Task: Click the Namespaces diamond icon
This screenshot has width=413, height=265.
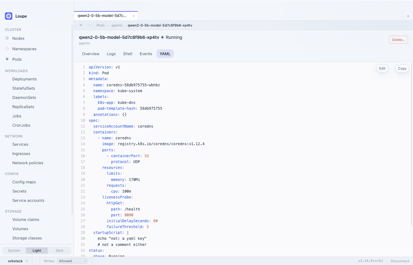Action: click(7, 49)
